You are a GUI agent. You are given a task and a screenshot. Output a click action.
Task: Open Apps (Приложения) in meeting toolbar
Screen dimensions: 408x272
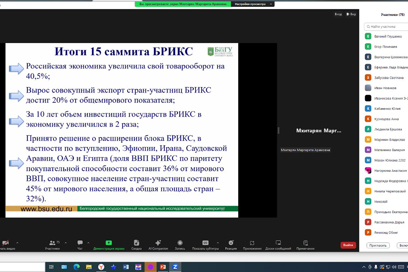pos(252,243)
